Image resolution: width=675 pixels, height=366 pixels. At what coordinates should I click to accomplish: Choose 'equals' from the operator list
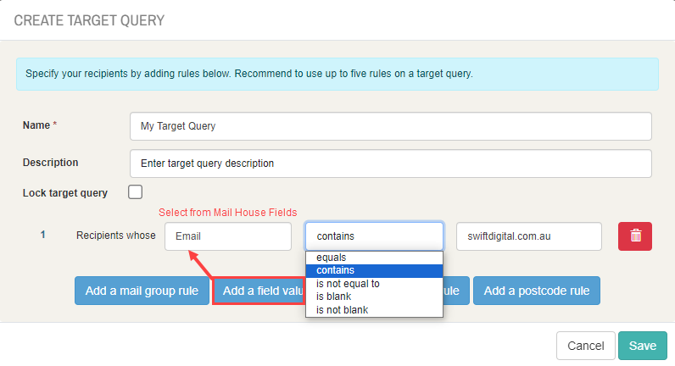coord(374,258)
